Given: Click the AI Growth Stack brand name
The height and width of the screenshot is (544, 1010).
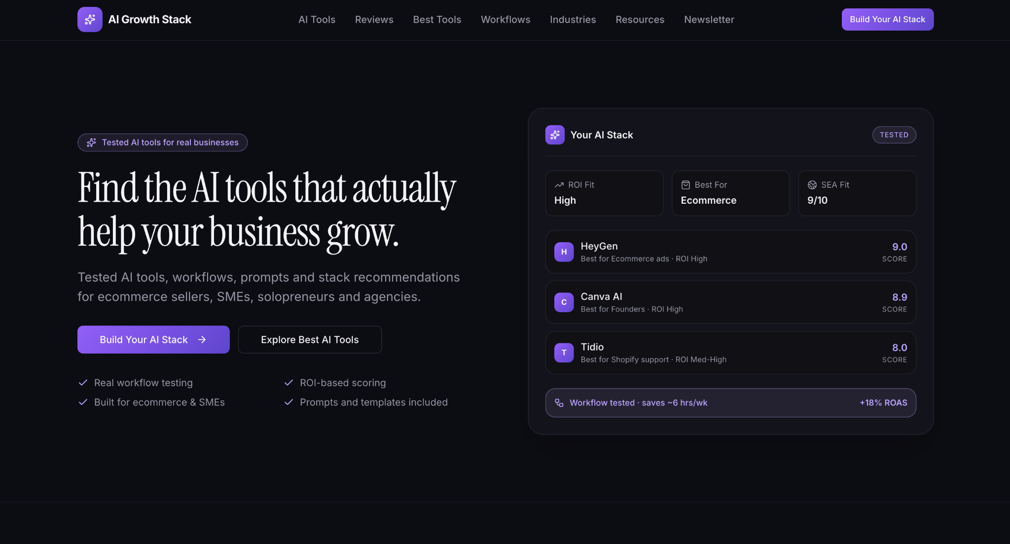Looking at the screenshot, I should [x=149, y=19].
